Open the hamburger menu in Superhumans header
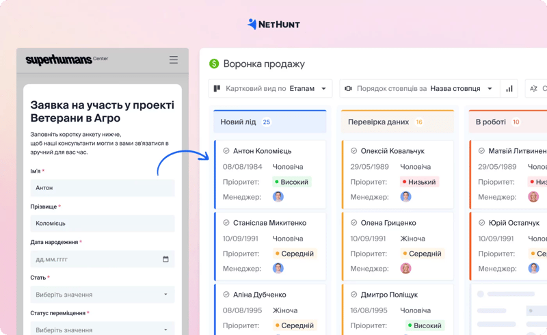 click(x=174, y=60)
